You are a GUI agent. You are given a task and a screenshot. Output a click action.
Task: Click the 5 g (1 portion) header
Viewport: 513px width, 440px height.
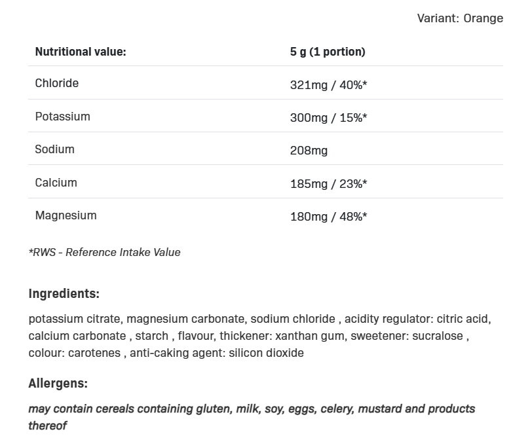click(328, 52)
